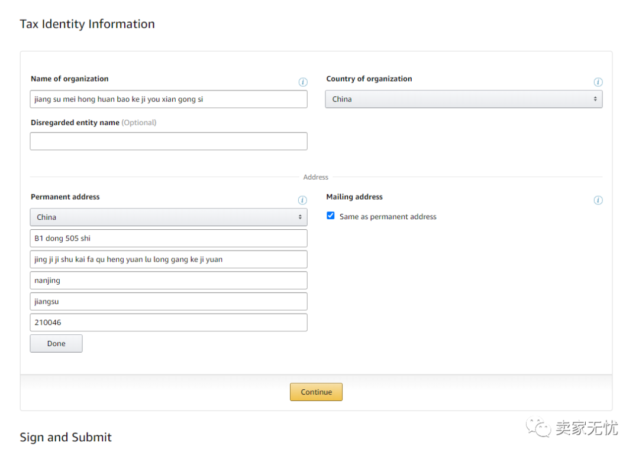
Task: Open Permanent address country dropdown
Action: coord(169,217)
